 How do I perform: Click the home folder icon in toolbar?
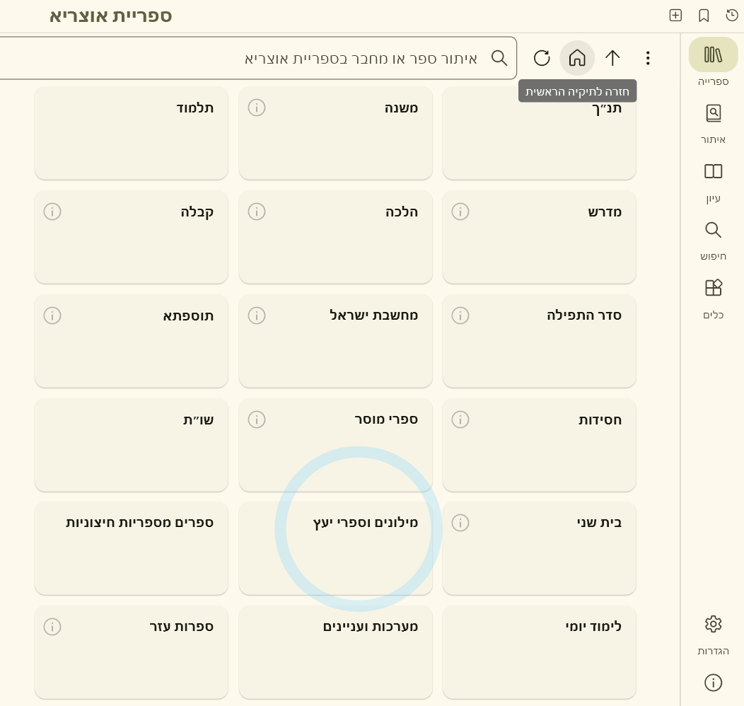click(577, 58)
